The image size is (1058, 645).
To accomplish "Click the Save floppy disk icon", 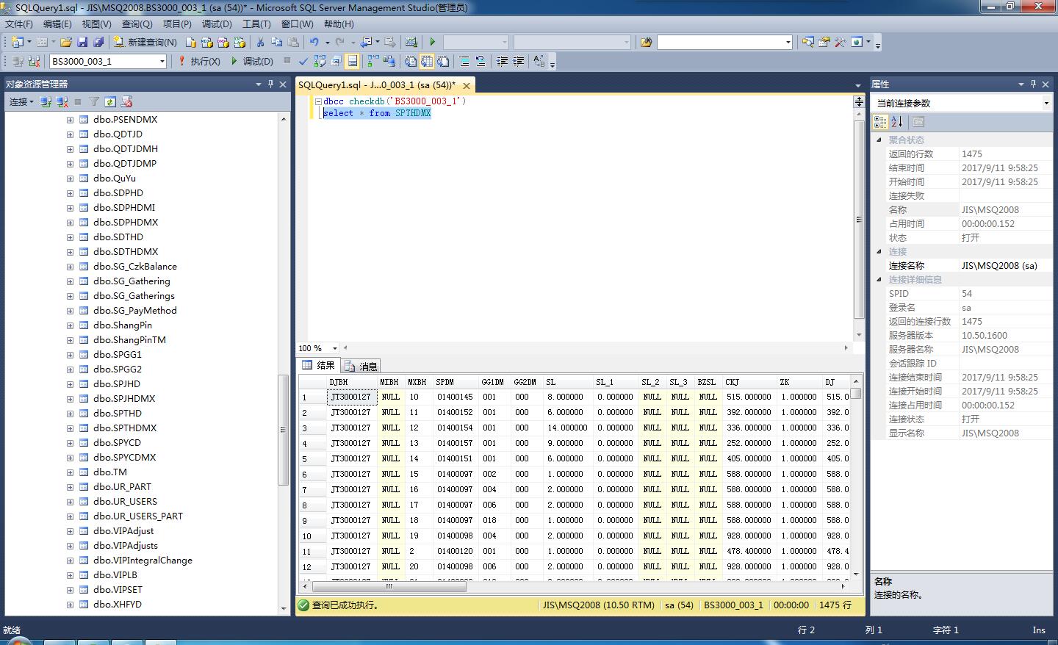I will [x=82, y=42].
